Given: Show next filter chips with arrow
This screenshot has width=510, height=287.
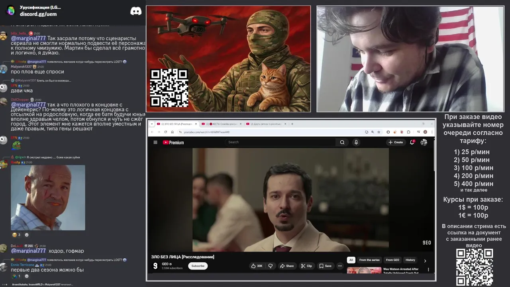Looking at the screenshot, I should pyautogui.click(x=425, y=261).
